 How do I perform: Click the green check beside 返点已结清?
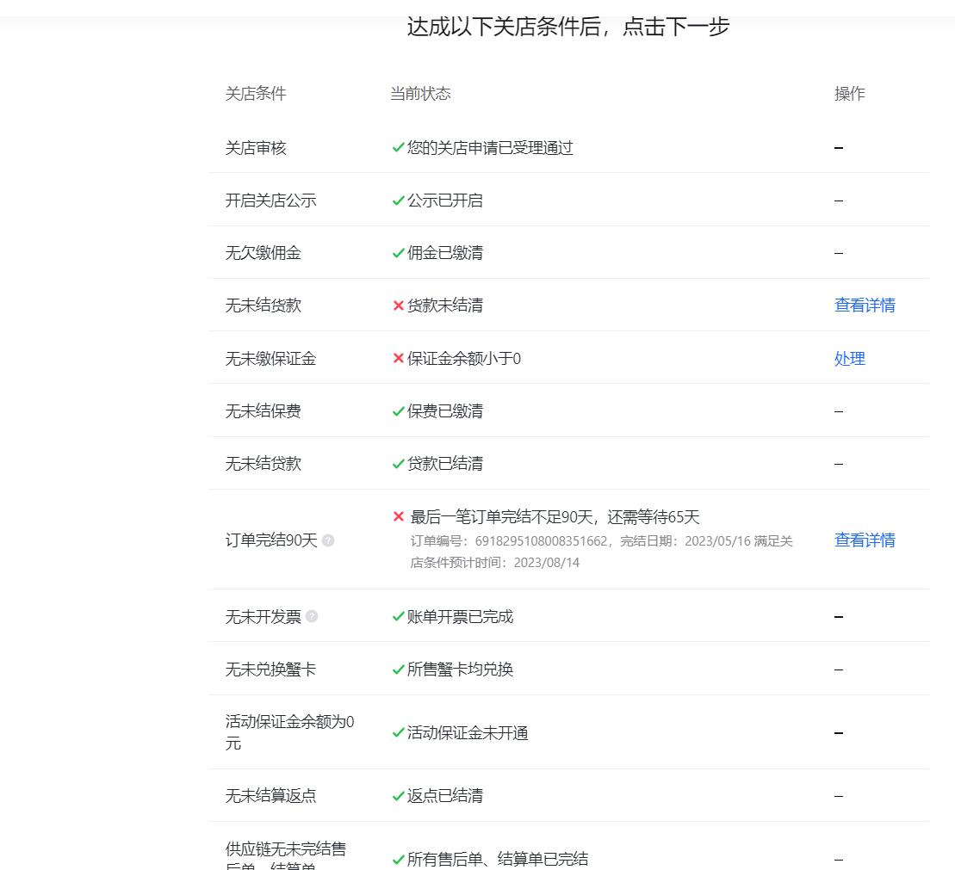397,795
